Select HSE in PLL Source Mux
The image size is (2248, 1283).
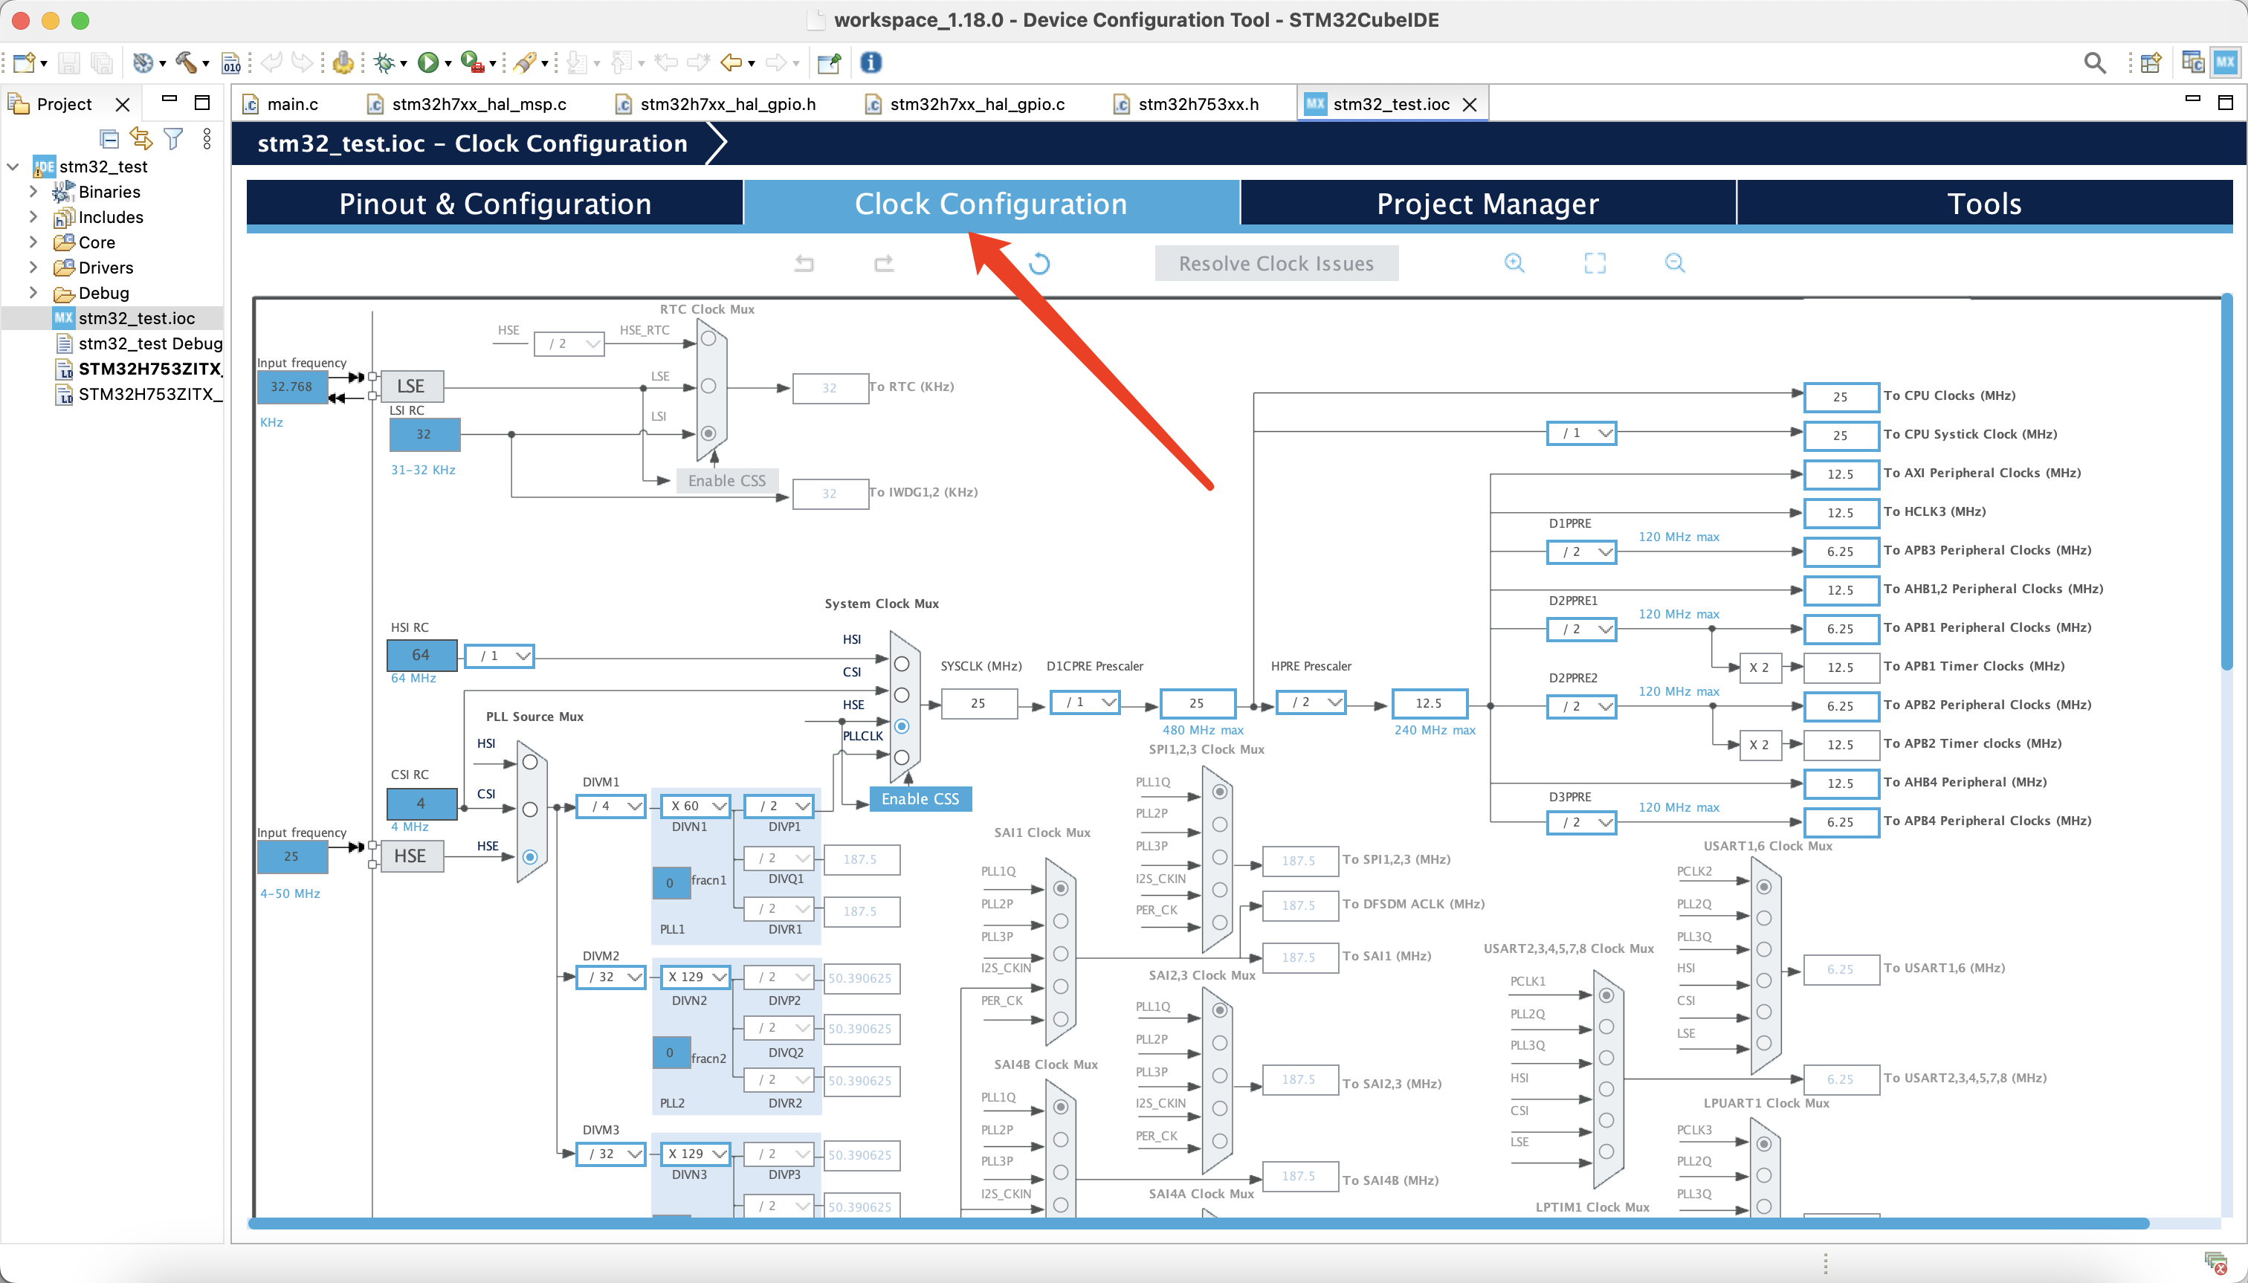[x=529, y=856]
